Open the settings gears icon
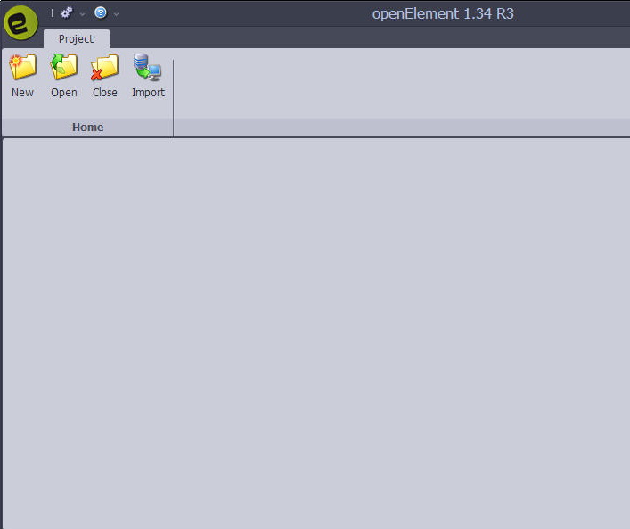 click(x=67, y=12)
